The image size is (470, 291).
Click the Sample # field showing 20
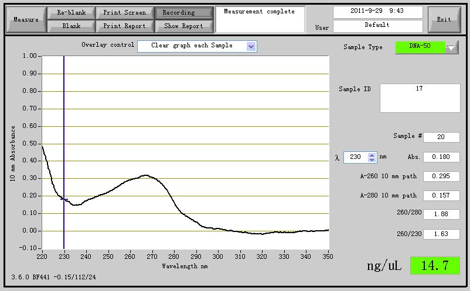[441, 137]
